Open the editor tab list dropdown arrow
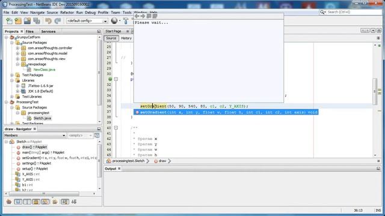Screen dimensions: 385x216 [x=373, y=31]
